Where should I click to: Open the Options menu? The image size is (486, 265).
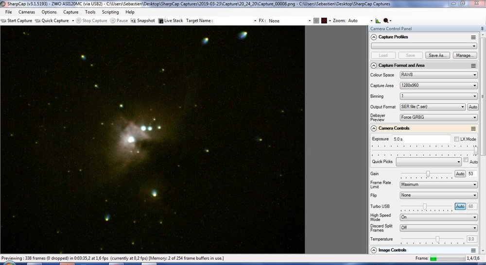[x=49, y=12]
